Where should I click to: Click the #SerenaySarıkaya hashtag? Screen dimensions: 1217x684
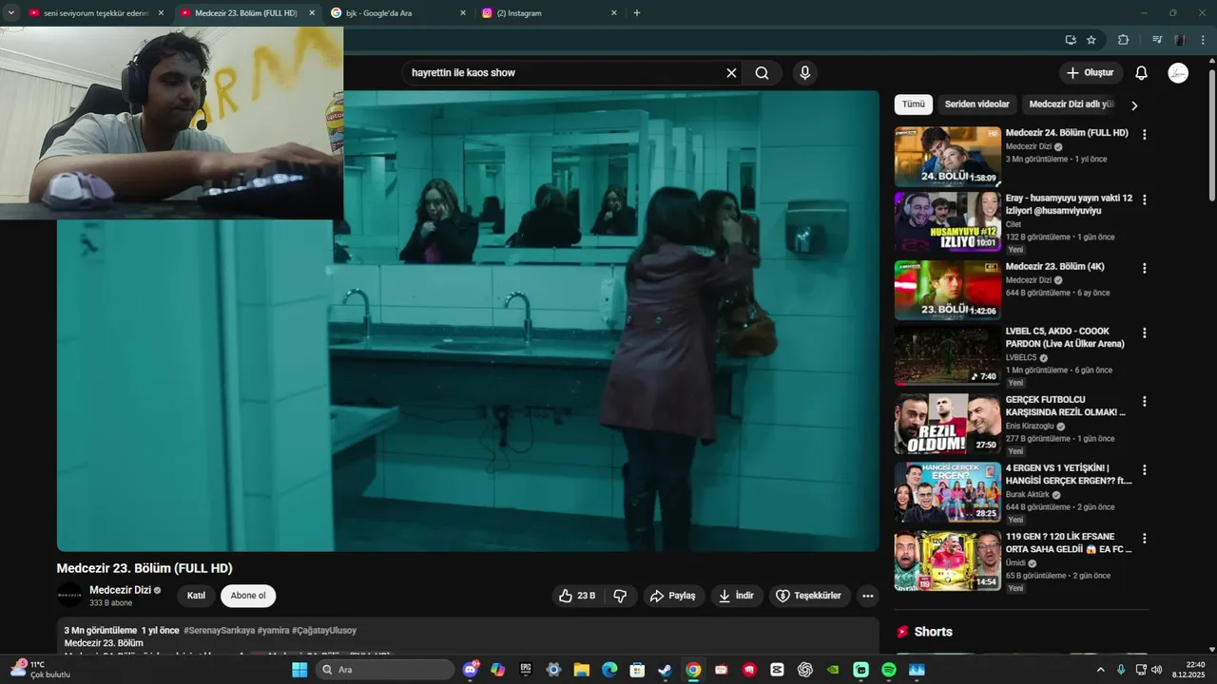pyautogui.click(x=219, y=631)
